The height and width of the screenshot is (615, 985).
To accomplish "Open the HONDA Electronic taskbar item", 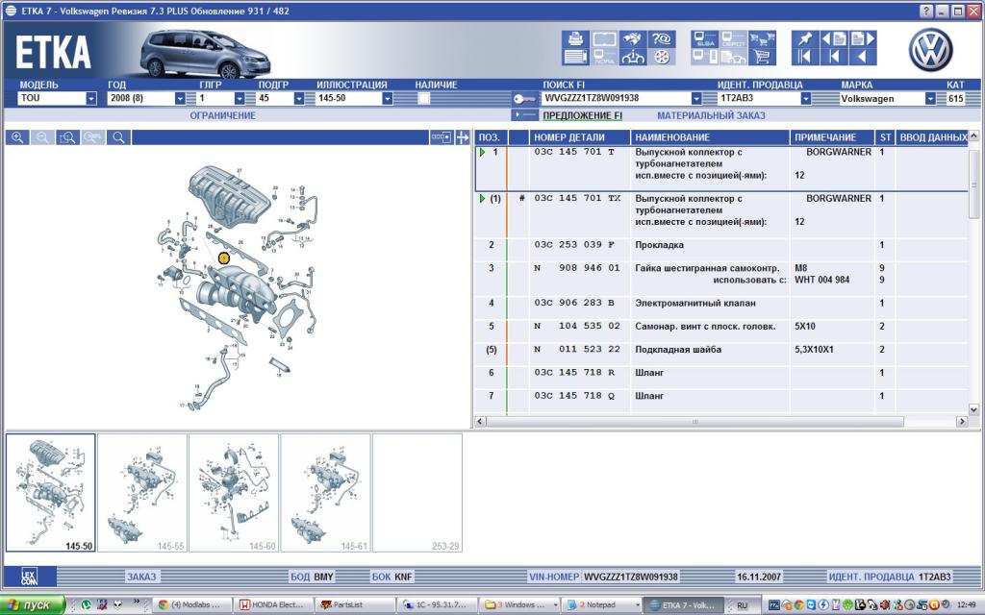I will pyautogui.click(x=272, y=605).
